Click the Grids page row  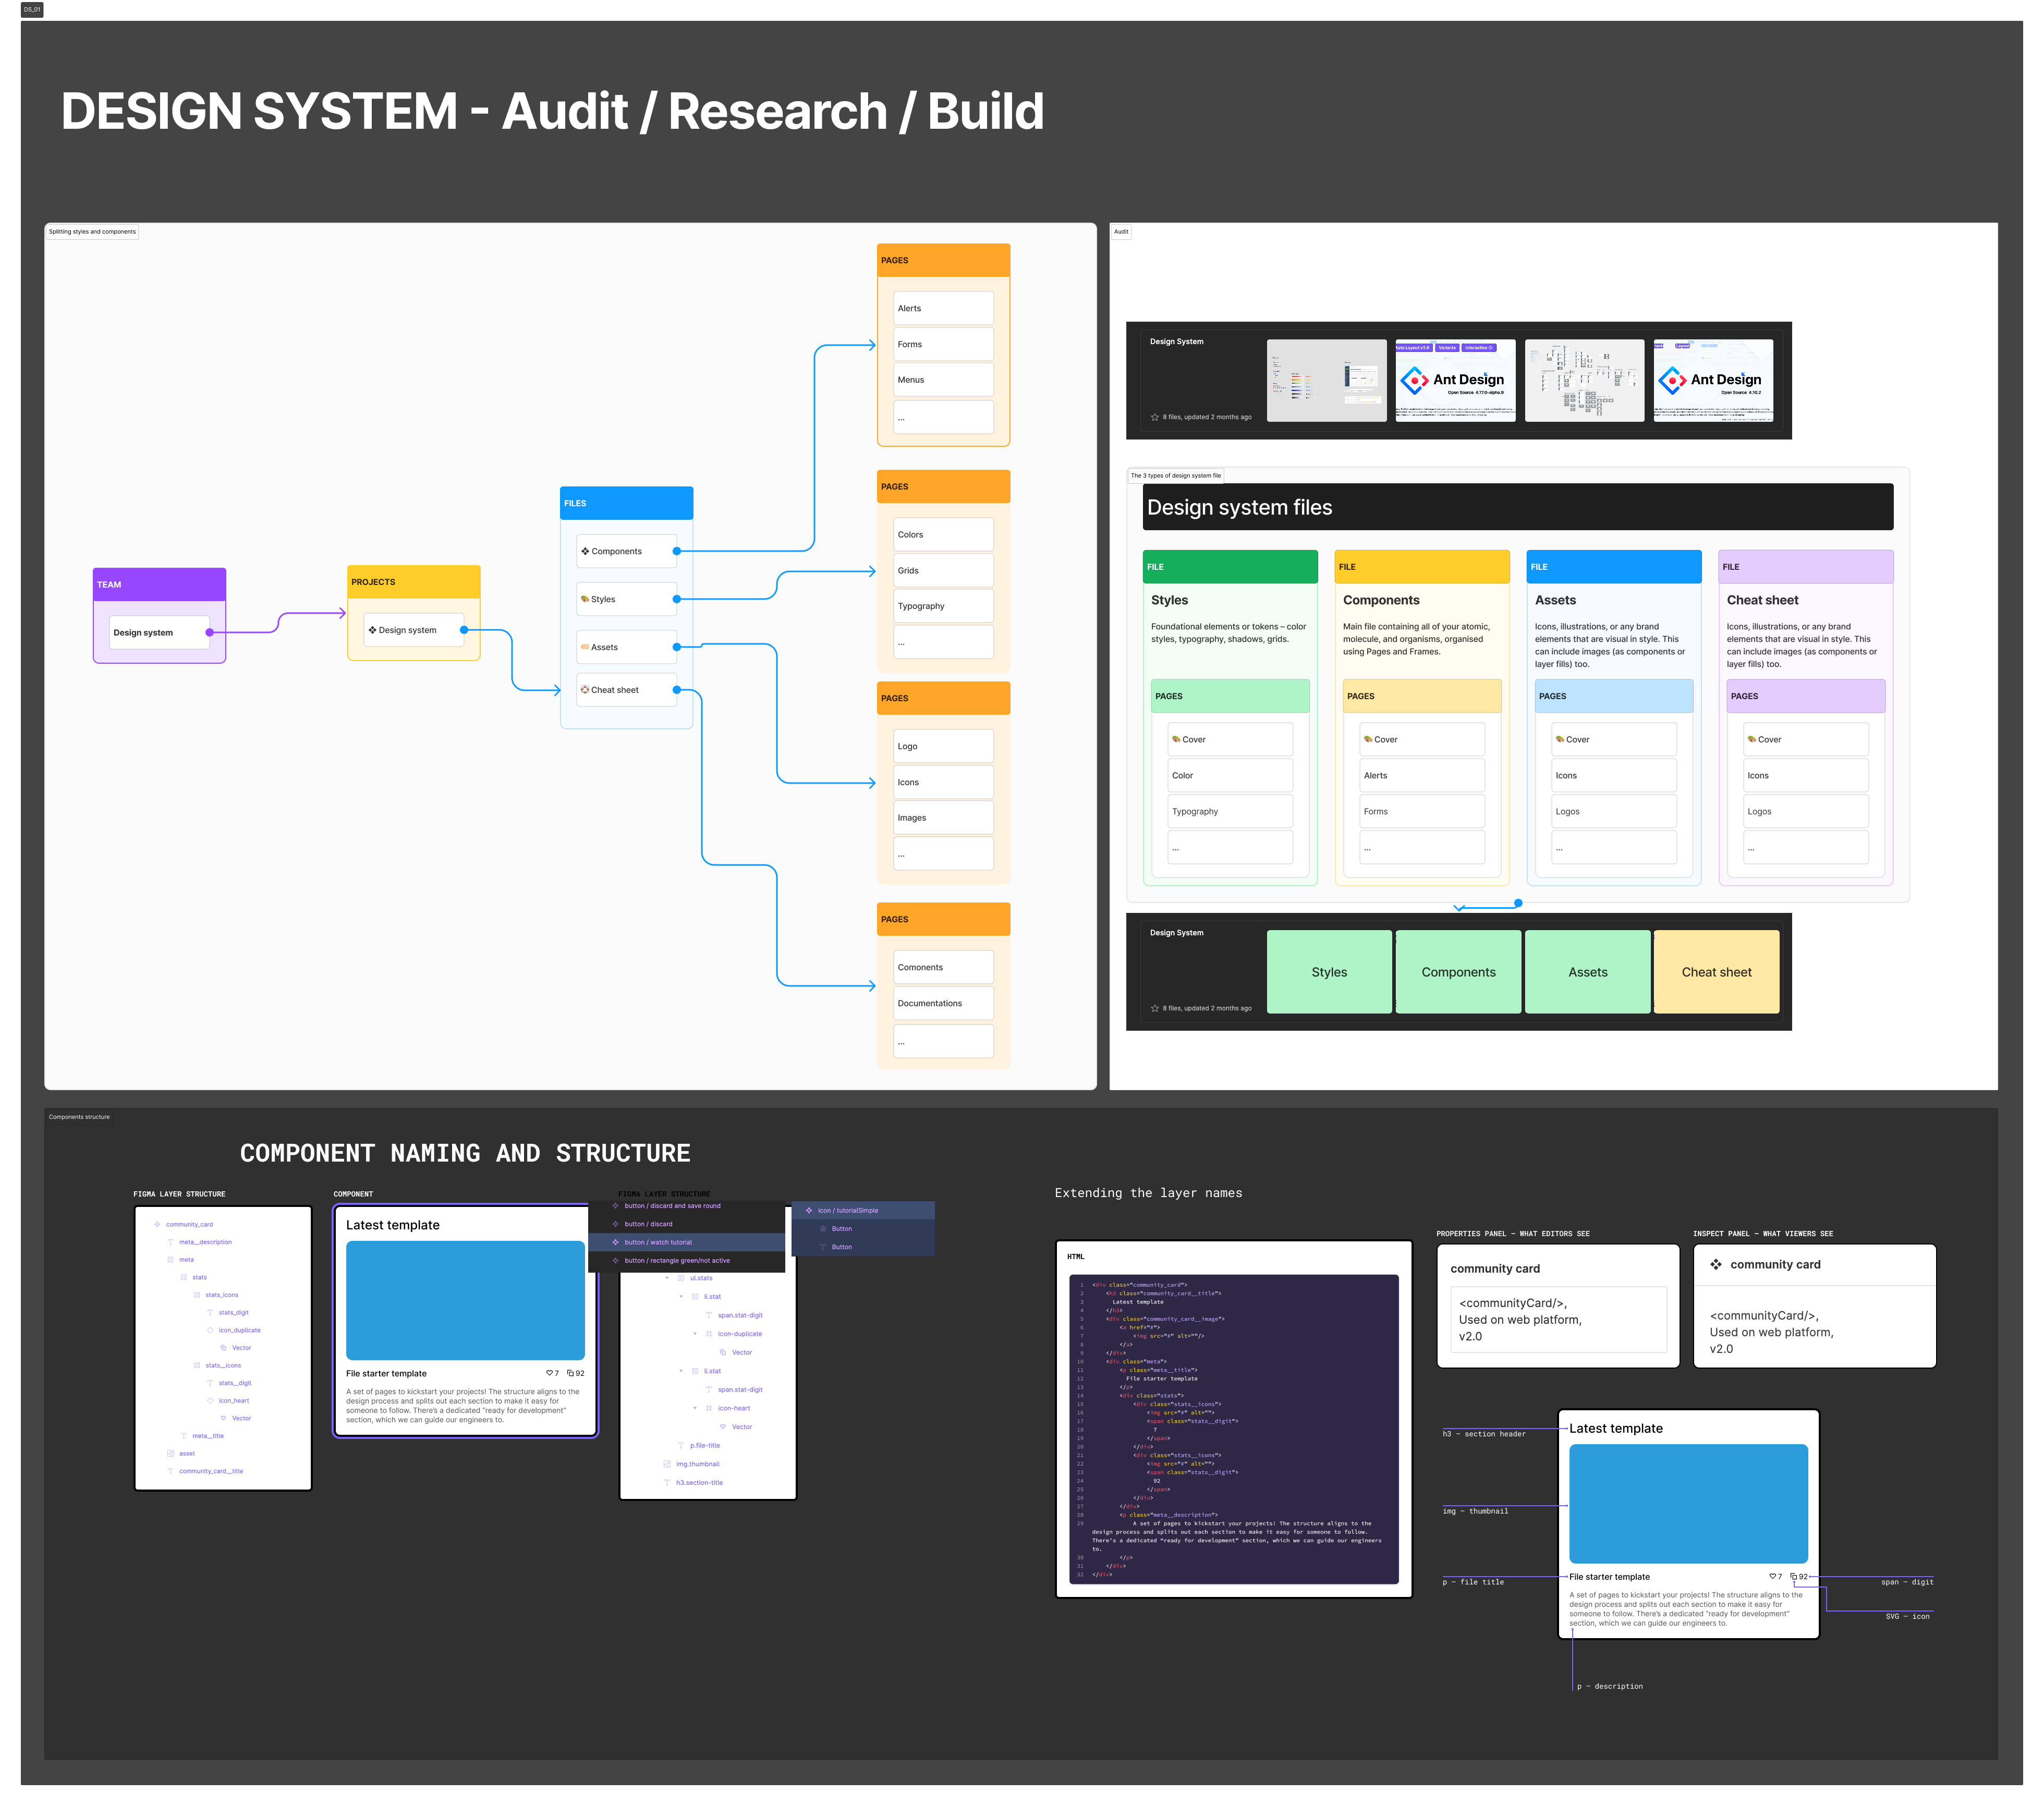(x=943, y=571)
